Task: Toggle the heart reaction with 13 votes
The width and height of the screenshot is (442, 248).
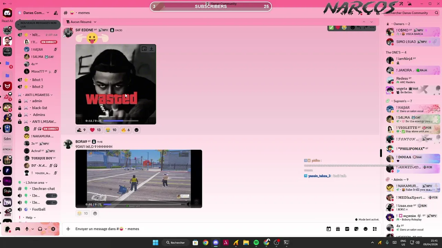Action: coord(95,130)
